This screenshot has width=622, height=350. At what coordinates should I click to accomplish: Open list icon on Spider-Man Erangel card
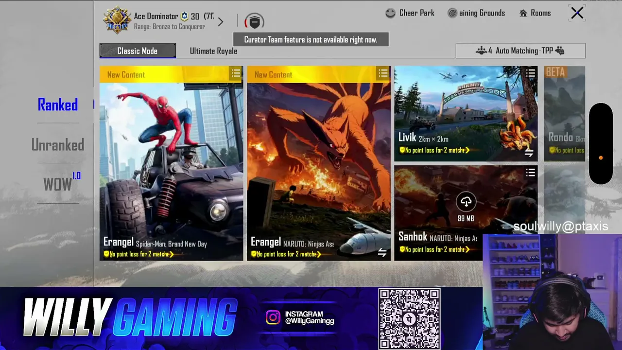(236, 73)
